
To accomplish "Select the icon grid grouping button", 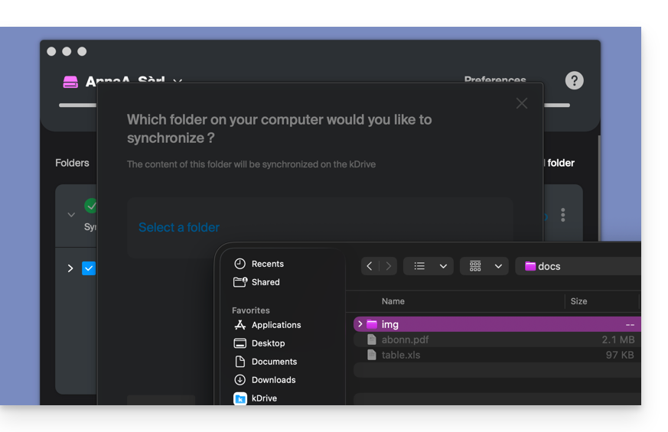I will [475, 266].
